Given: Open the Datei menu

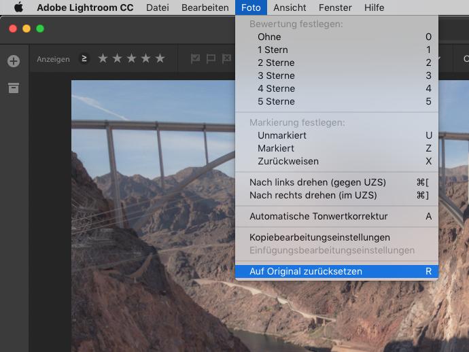Looking at the screenshot, I should pos(157,7).
